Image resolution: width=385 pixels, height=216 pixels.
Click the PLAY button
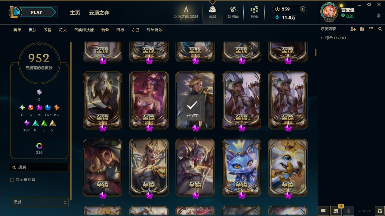36,12
